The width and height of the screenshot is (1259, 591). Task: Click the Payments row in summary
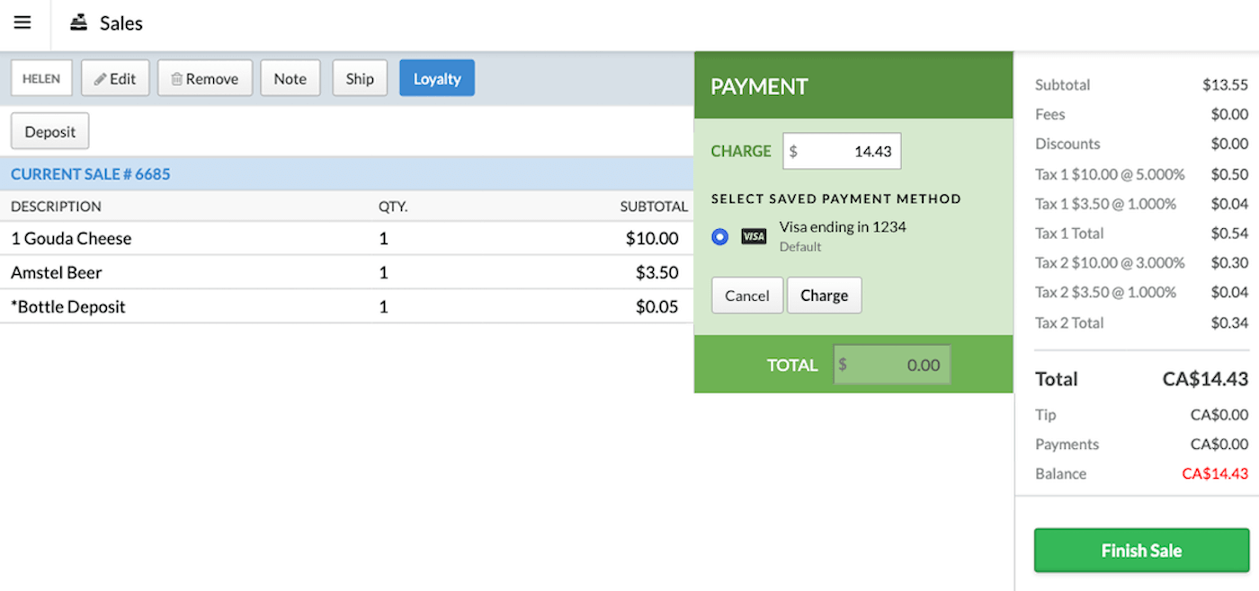[x=1141, y=445]
